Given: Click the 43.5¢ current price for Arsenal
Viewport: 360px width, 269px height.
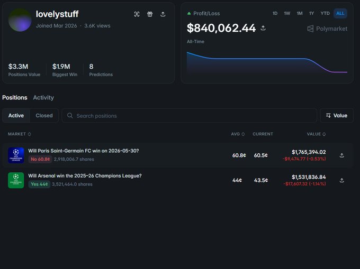Looking at the screenshot, I should [x=261, y=180].
